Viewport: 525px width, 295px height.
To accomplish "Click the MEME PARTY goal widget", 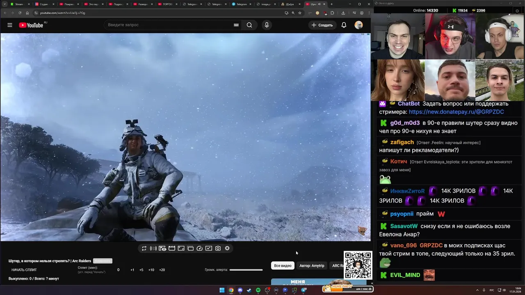I will (348, 288).
